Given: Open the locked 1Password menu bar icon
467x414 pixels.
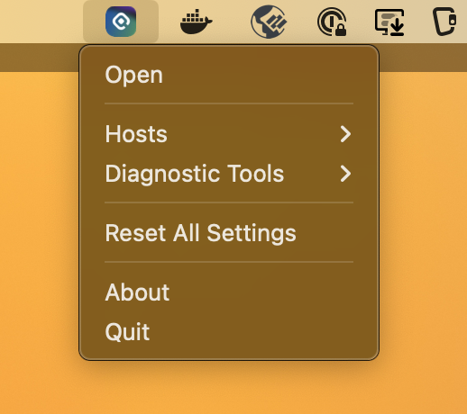Looking at the screenshot, I should [x=332, y=22].
